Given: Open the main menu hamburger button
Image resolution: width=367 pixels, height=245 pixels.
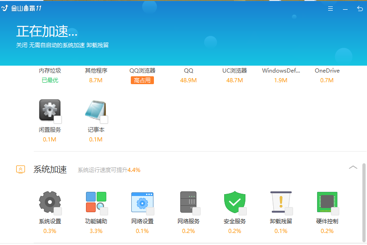Looking at the screenshot, I should pos(330,9).
